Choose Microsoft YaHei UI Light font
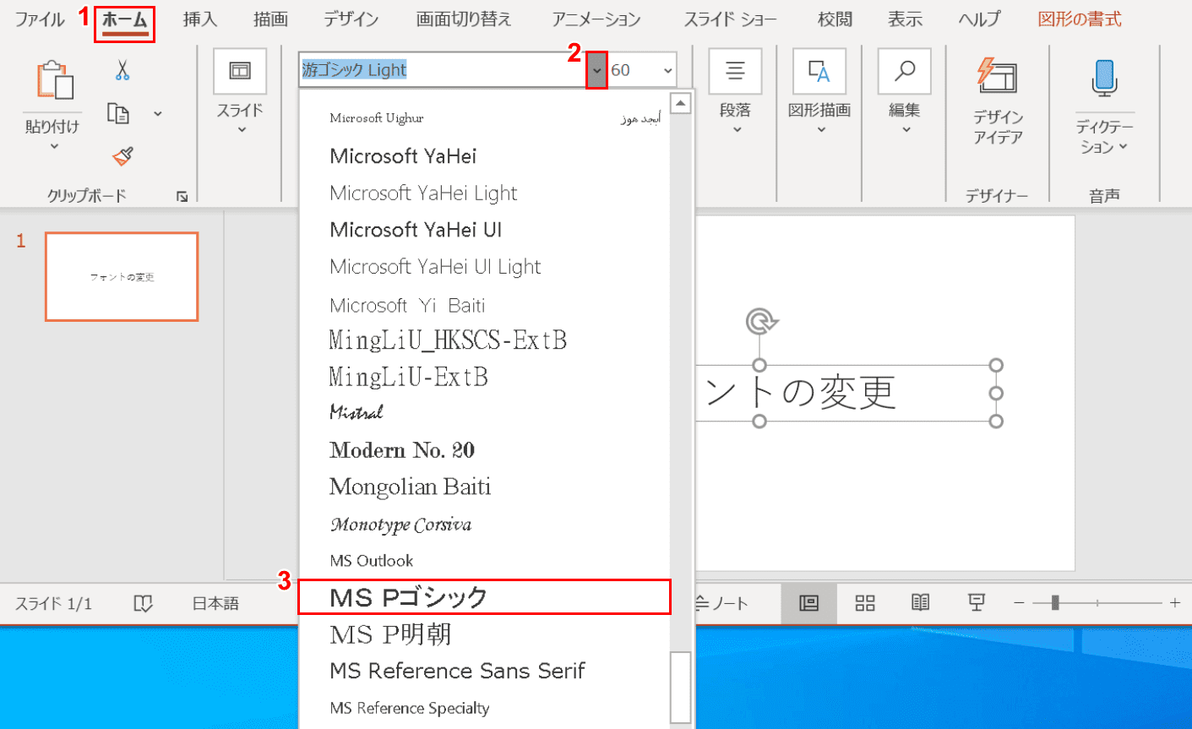 [x=484, y=267]
